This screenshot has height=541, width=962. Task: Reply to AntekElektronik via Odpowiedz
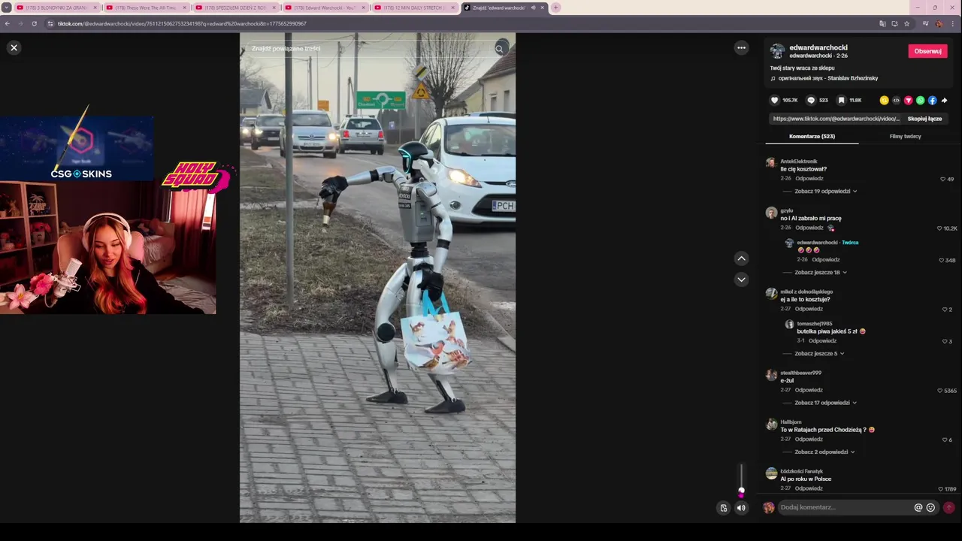click(809, 179)
